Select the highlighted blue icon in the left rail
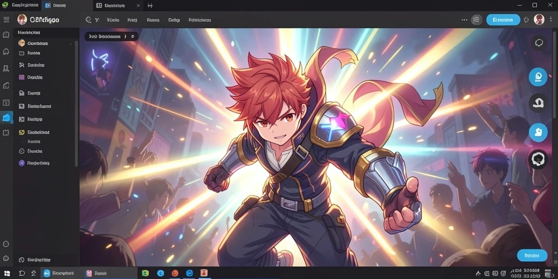This screenshot has width=558, height=279. [7, 118]
